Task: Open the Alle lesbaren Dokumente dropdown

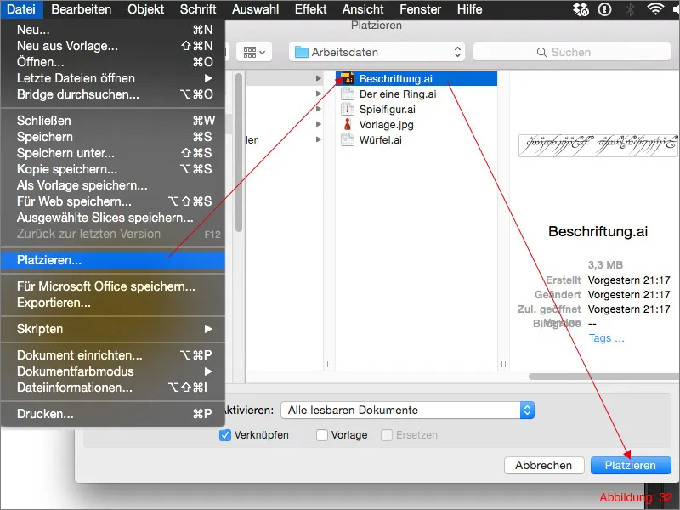Action: (x=408, y=411)
